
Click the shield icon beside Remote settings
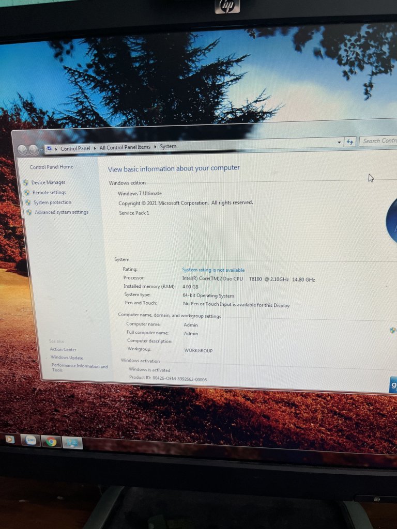27,193
